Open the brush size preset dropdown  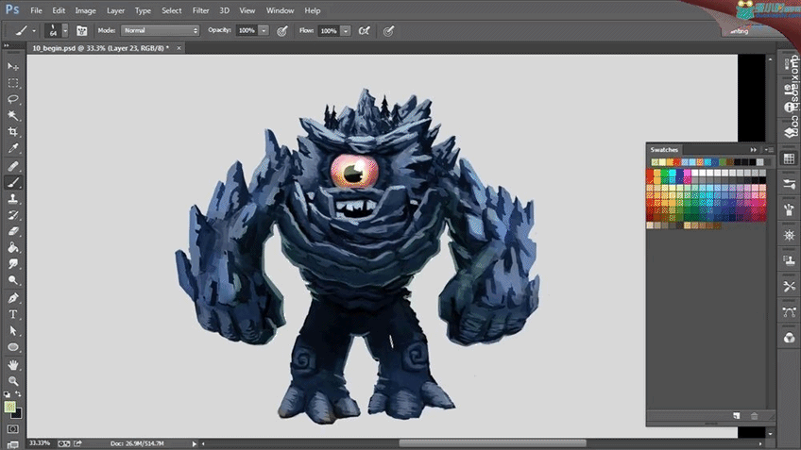[x=65, y=30]
